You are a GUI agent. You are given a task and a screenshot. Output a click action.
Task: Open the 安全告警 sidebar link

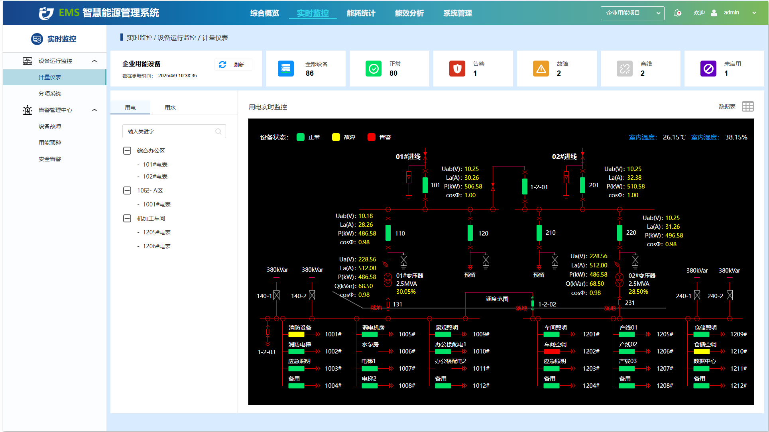[x=50, y=159]
